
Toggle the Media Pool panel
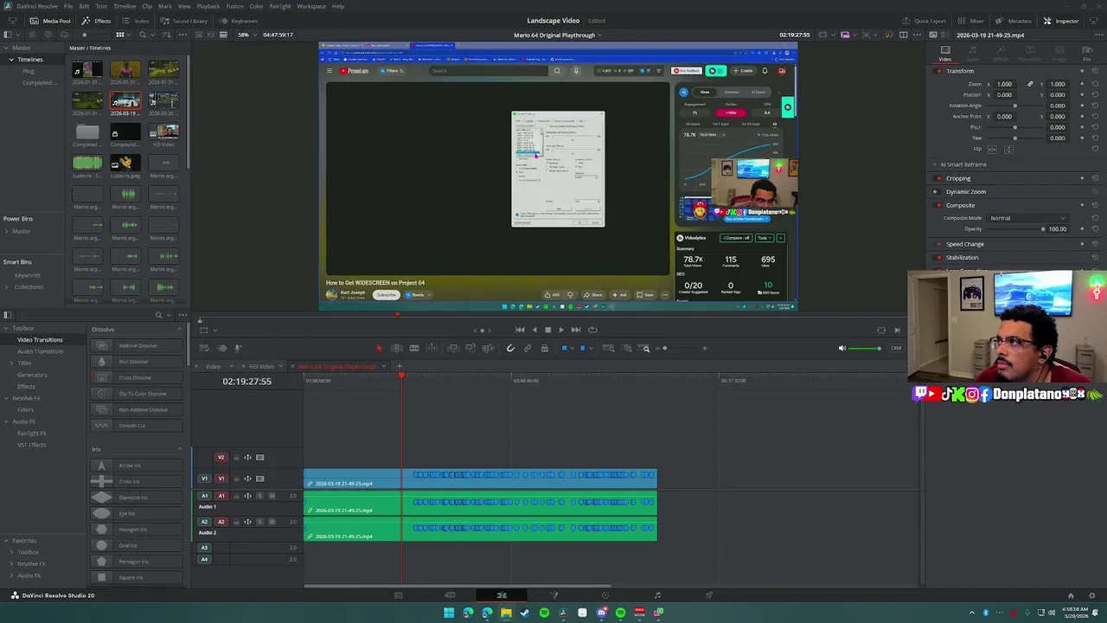51,21
